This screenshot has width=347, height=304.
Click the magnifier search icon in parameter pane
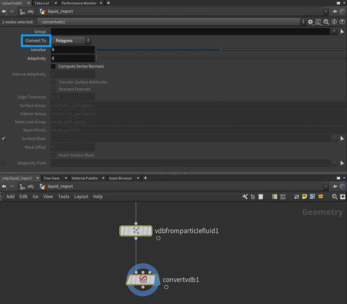326,22
